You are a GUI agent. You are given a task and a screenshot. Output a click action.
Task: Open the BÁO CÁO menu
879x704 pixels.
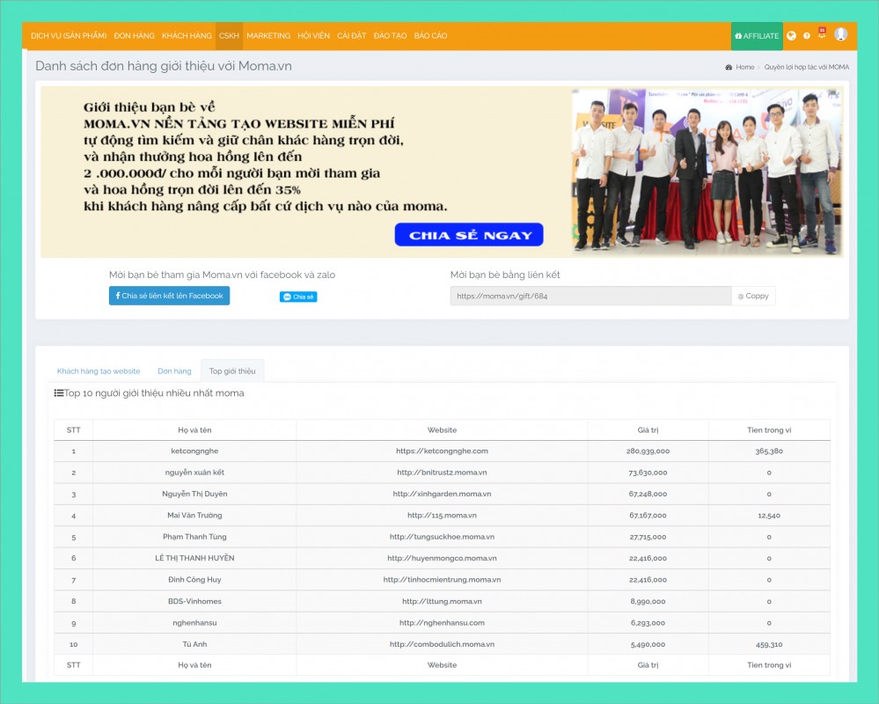tap(430, 36)
